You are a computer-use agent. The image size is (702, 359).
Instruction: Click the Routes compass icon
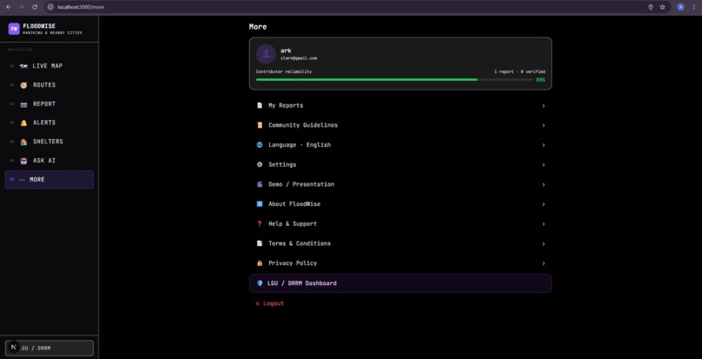point(24,85)
